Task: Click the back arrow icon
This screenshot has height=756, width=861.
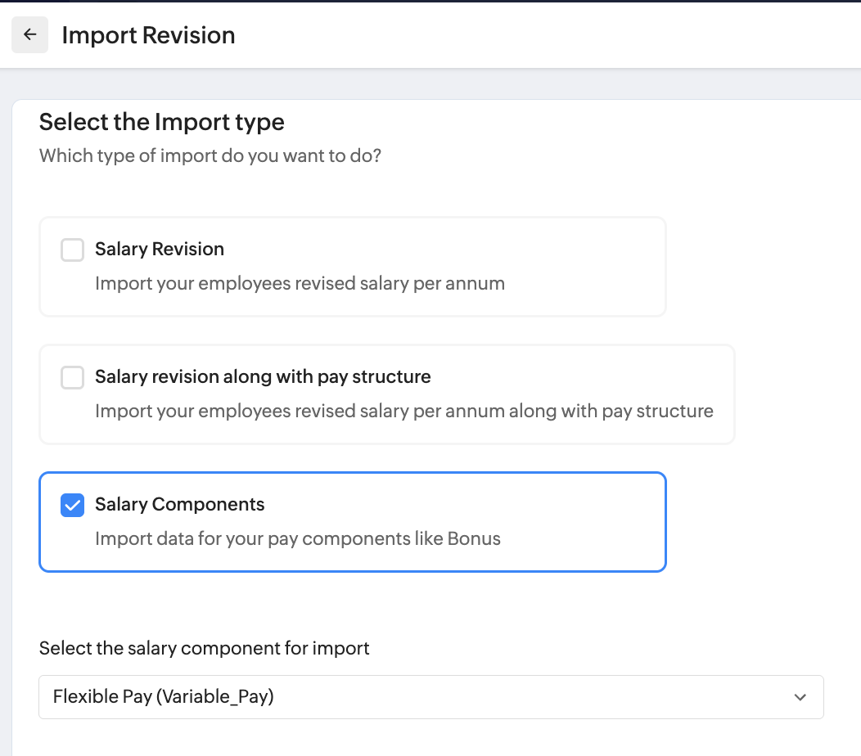Action: point(30,35)
